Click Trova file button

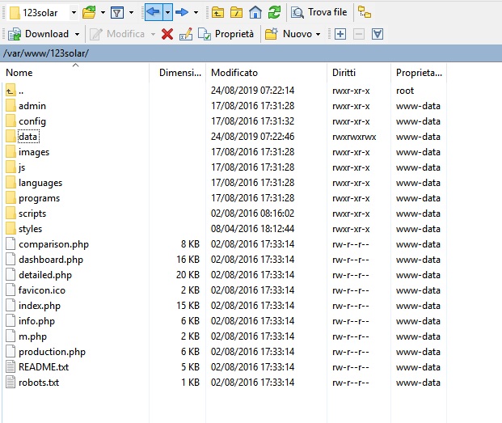(319, 12)
